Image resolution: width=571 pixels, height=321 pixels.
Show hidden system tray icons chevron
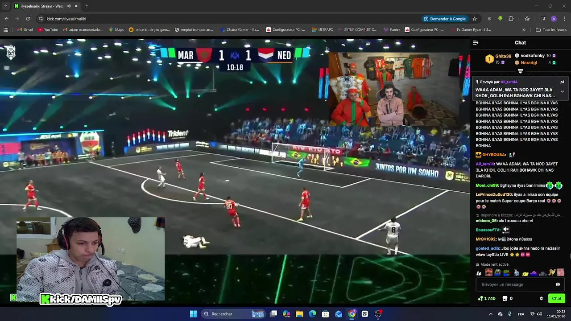[491, 314]
